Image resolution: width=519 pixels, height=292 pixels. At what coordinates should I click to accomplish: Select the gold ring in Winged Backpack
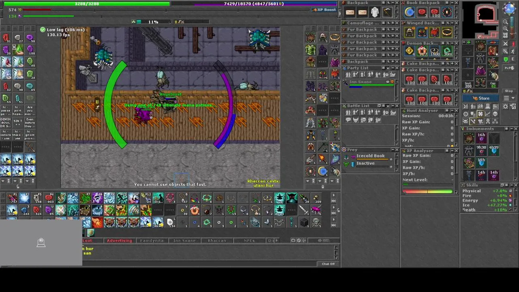click(x=447, y=32)
